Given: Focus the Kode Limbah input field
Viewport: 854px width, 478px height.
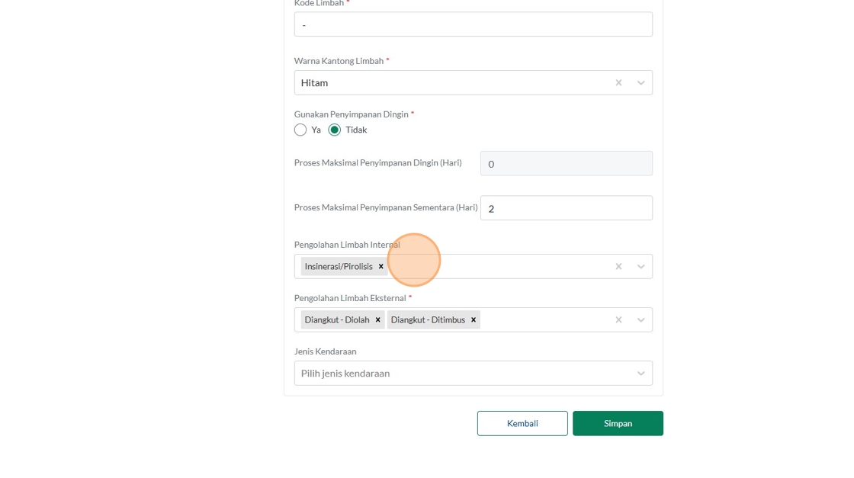Looking at the screenshot, I should [x=473, y=24].
